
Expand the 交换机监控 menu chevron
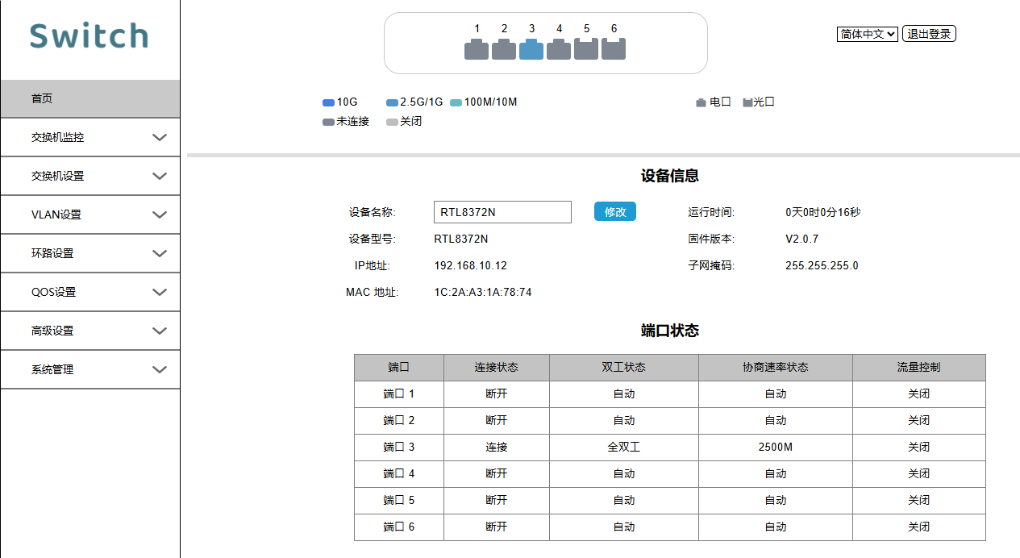click(160, 138)
